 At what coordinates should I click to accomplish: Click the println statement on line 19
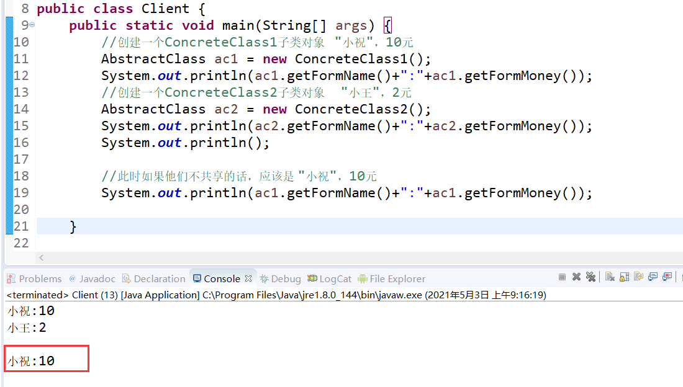click(346, 193)
